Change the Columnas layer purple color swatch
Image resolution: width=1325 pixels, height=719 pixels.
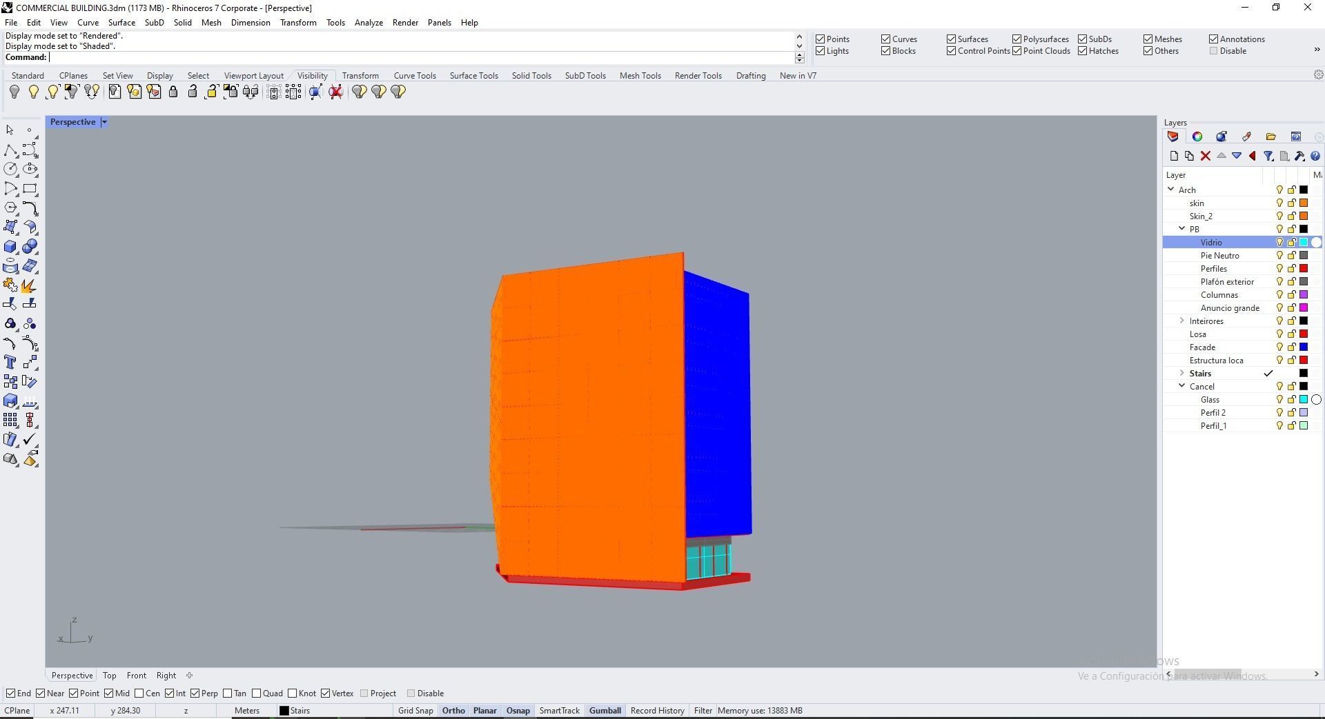1304,295
